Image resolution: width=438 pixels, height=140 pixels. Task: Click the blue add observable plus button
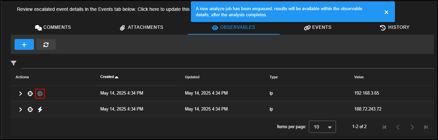click(x=24, y=44)
